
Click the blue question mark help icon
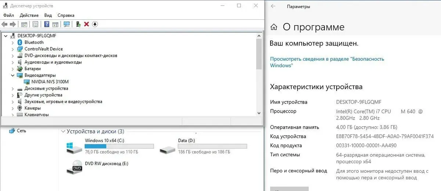pos(47,24)
